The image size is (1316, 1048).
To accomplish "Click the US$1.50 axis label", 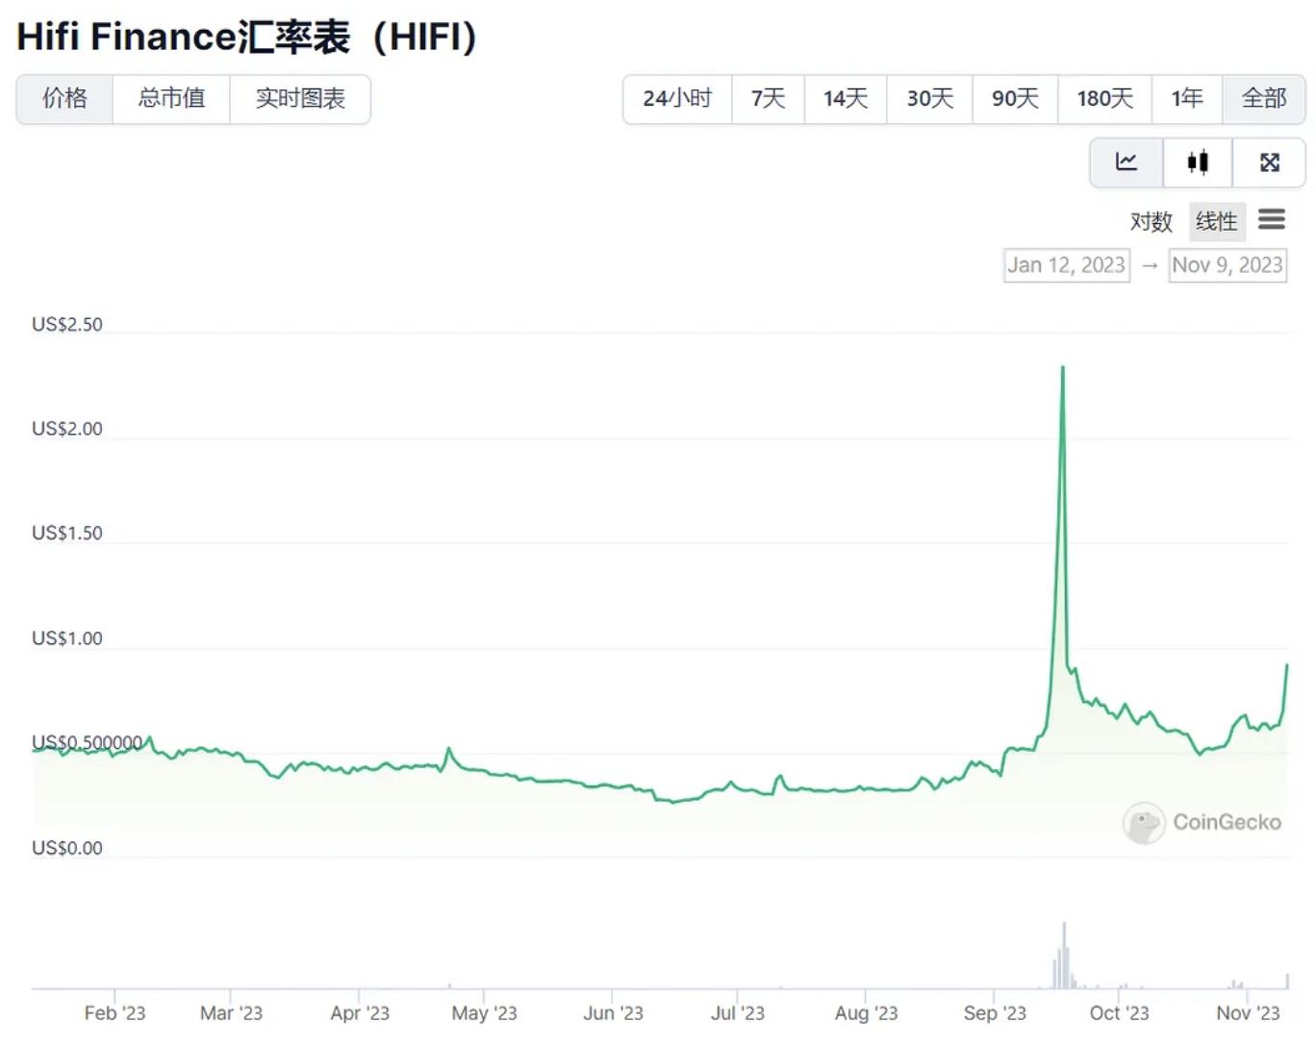I will click(67, 534).
